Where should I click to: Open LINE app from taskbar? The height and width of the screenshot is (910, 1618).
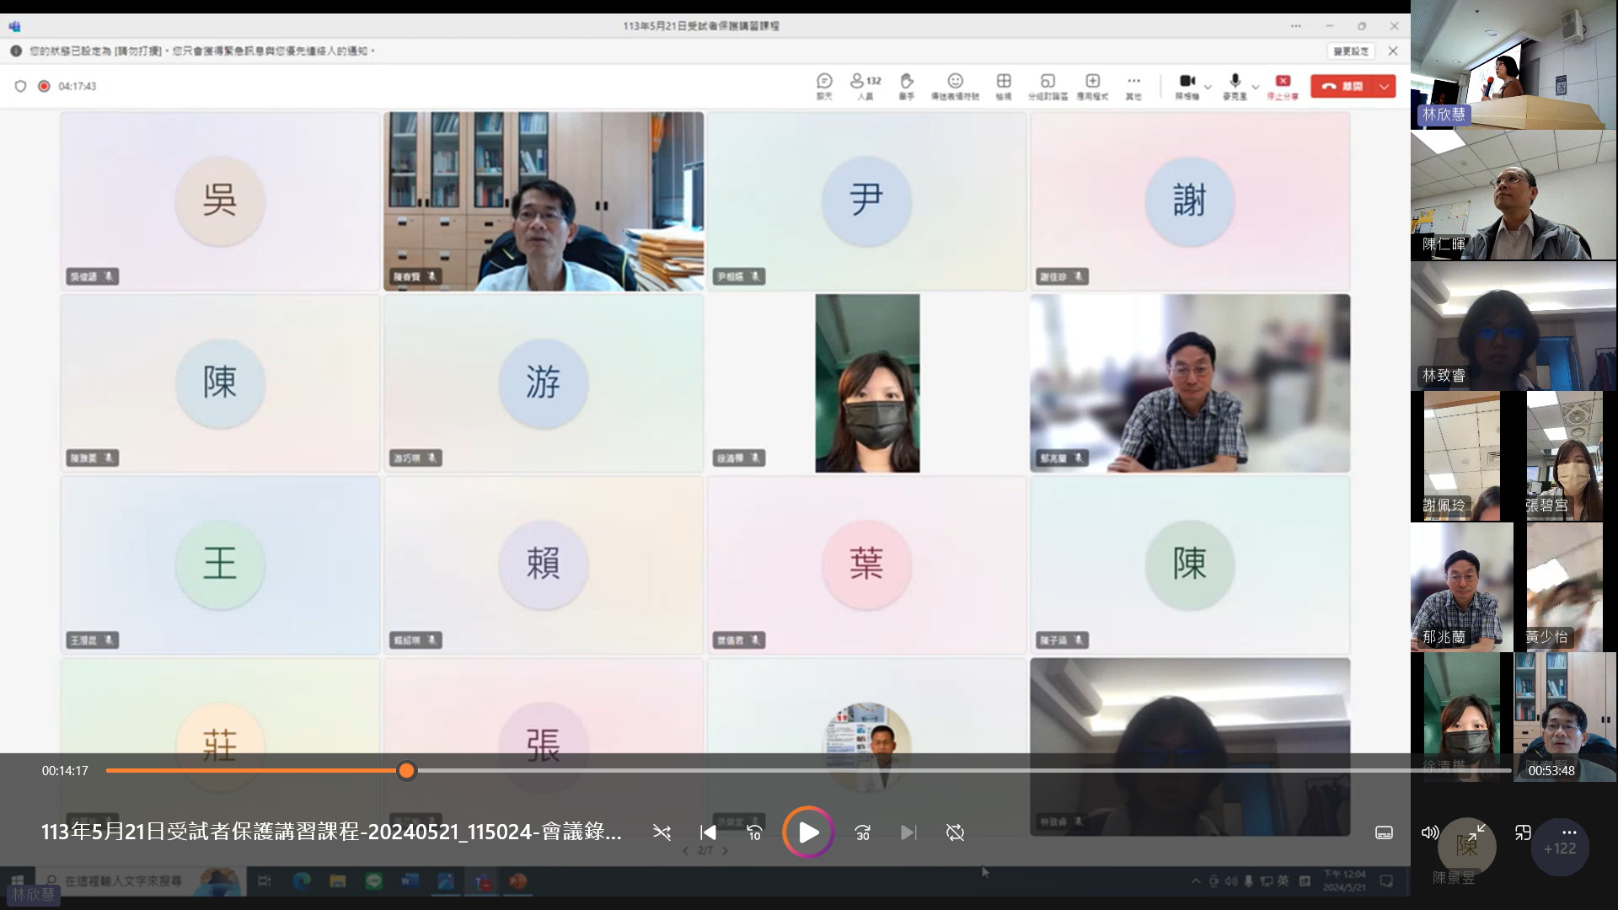374,881
